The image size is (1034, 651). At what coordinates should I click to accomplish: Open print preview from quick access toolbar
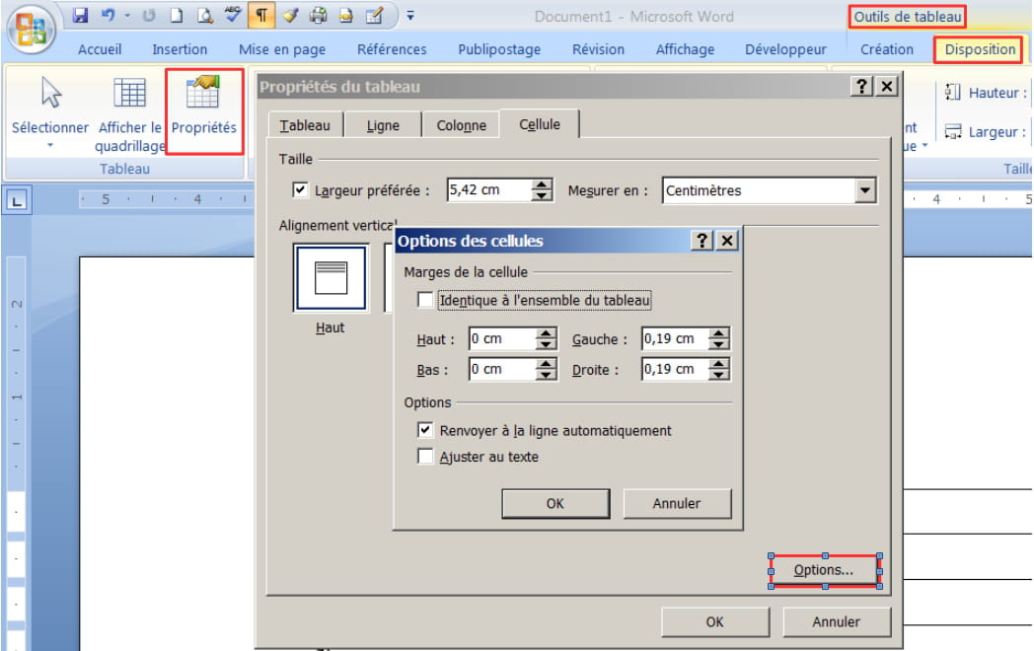tap(205, 15)
